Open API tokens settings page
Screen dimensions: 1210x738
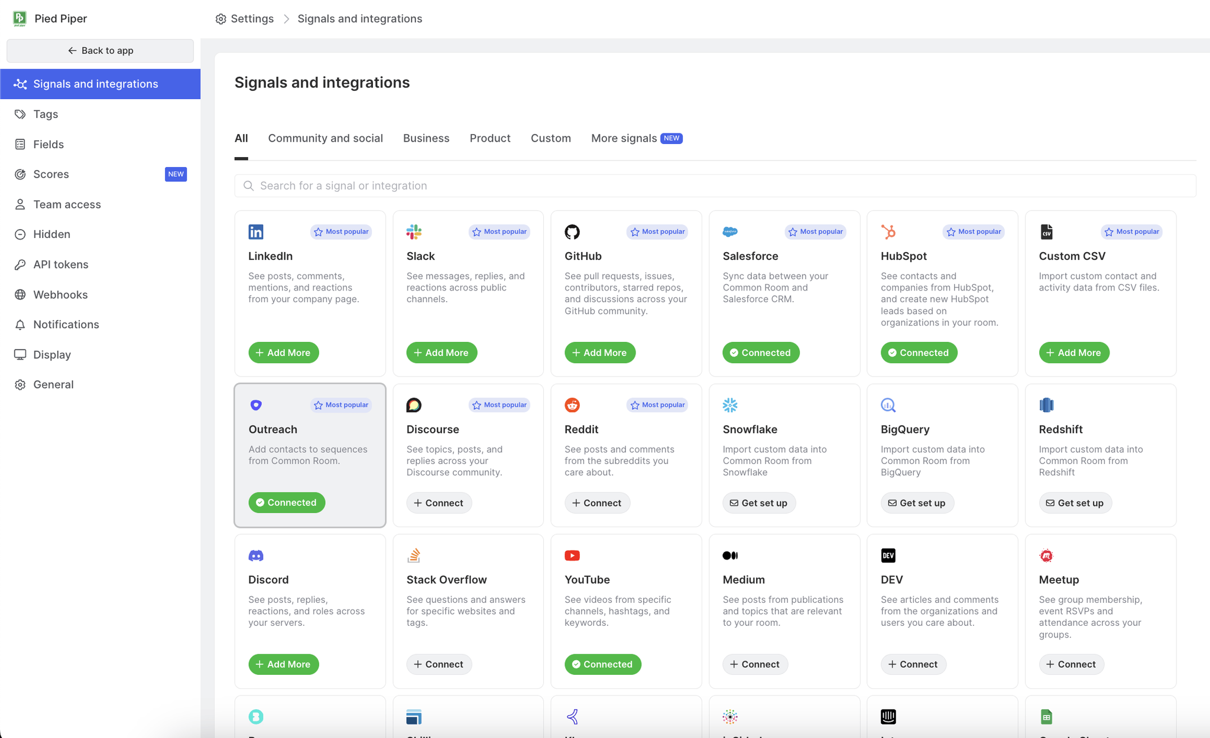[x=60, y=264]
